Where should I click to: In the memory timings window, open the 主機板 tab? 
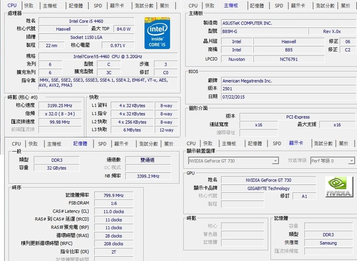click(x=55, y=144)
